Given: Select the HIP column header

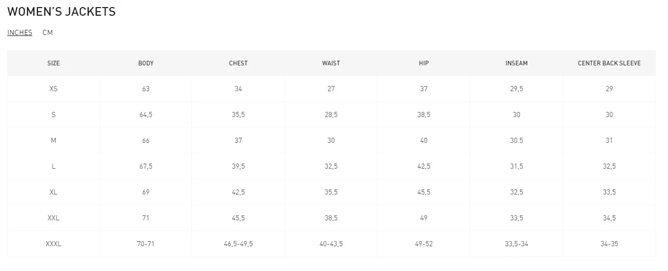Looking at the screenshot, I should point(424,63).
